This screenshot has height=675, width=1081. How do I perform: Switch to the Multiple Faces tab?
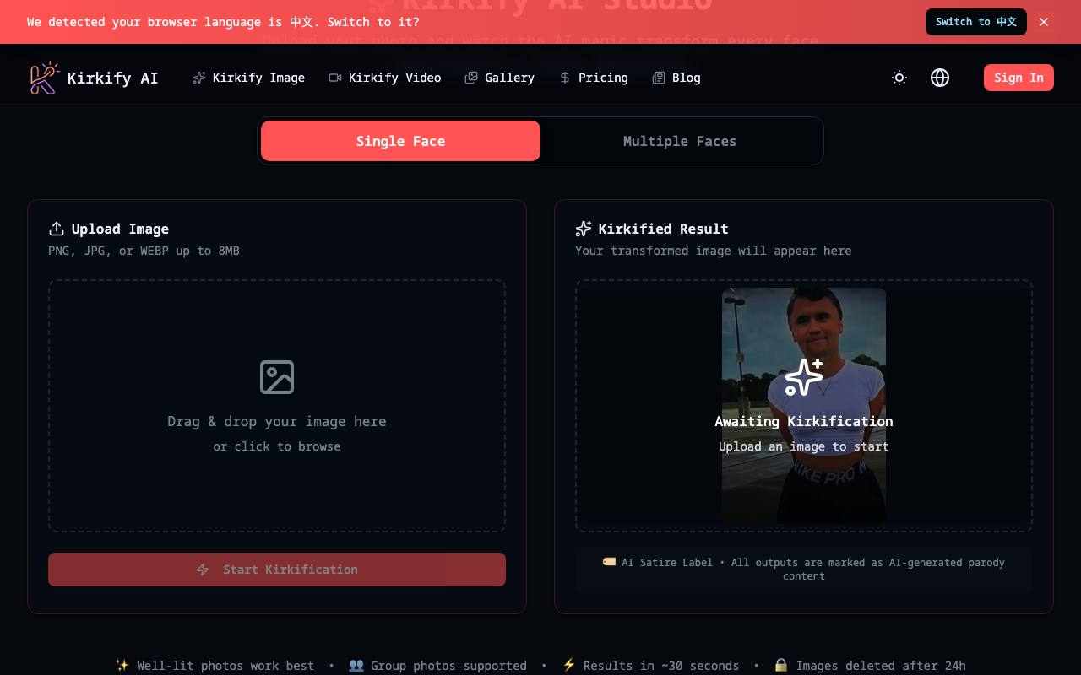click(x=680, y=141)
